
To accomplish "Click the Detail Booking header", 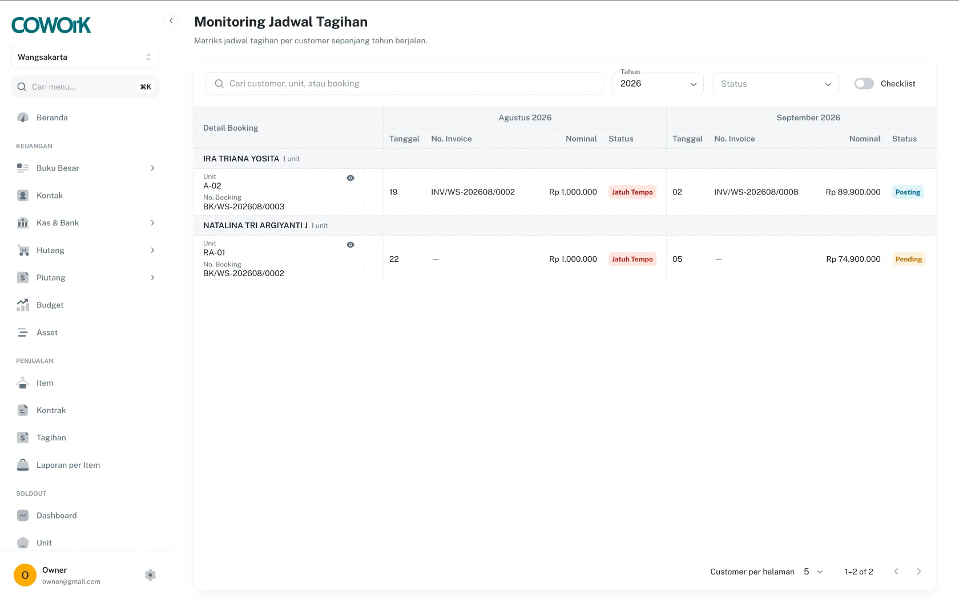I will [231, 128].
